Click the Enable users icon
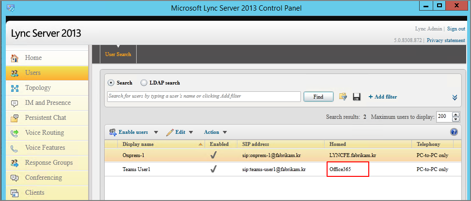This screenshot has height=201, width=471. click(113, 132)
